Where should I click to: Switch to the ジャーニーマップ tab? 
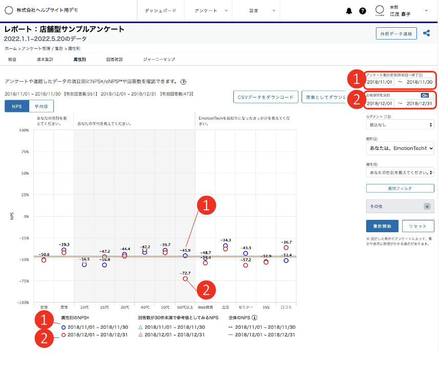(159, 60)
